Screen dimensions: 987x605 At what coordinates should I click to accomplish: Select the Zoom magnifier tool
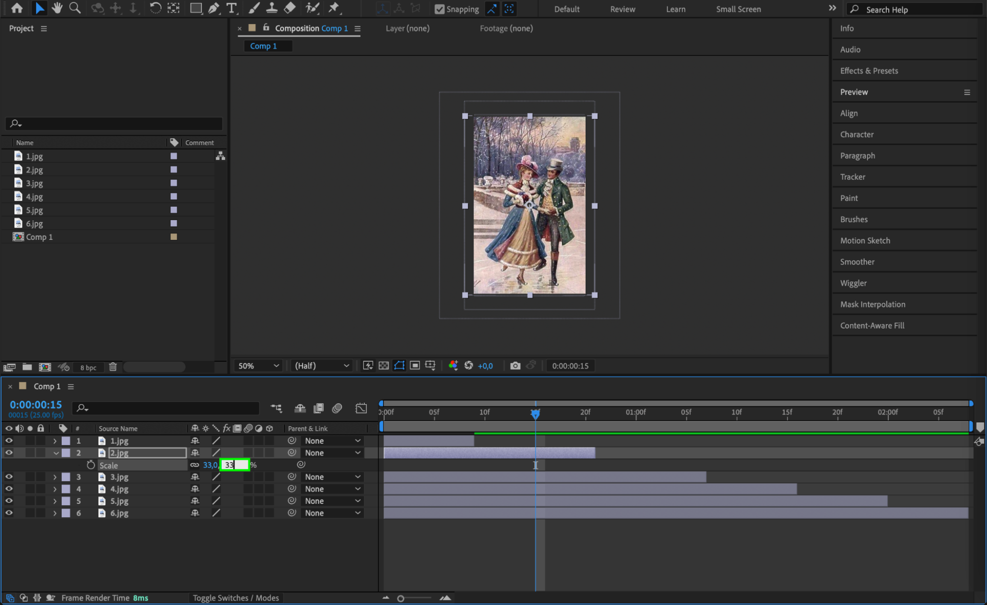click(75, 8)
